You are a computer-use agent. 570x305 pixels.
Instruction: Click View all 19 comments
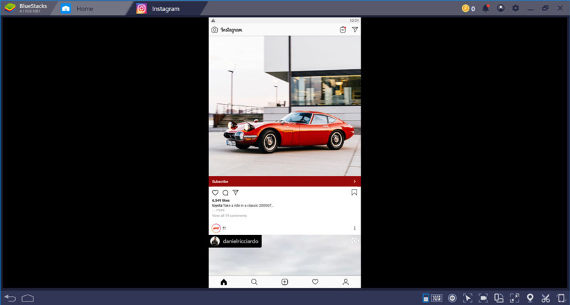click(x=229, y=216)
